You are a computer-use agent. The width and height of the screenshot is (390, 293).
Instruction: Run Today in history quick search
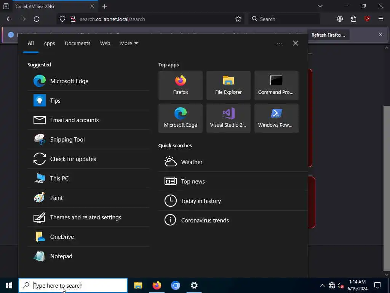point(233,201)
